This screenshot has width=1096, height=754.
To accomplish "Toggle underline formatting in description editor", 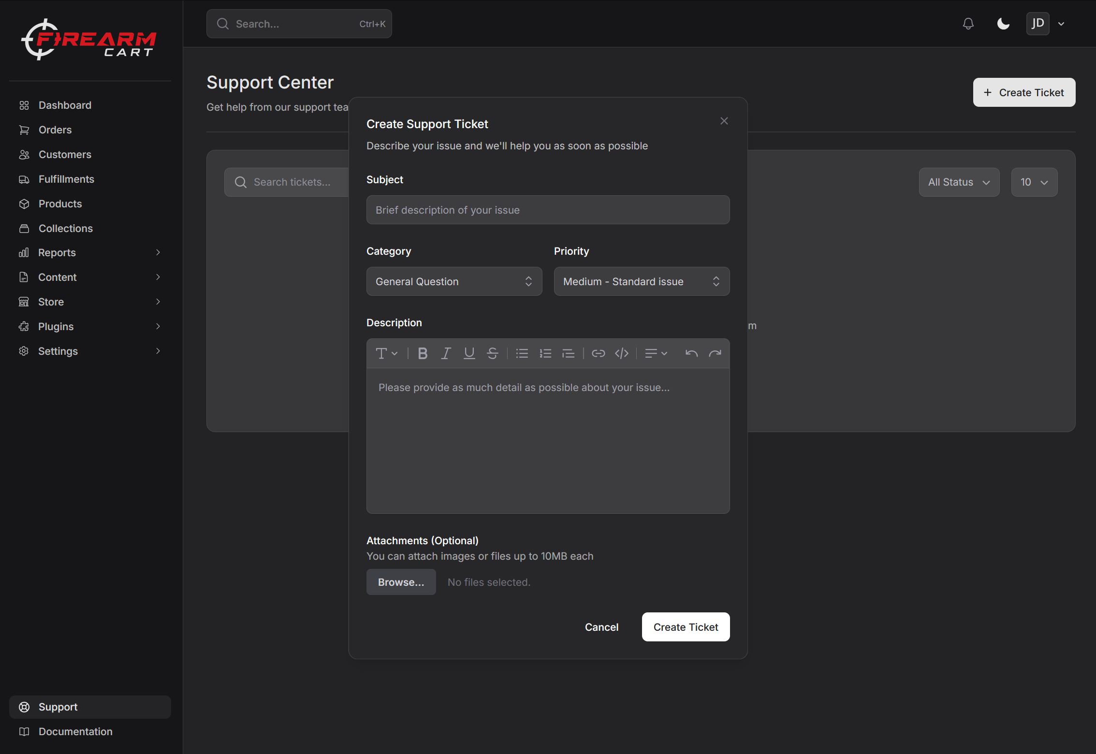I will (469, 354).
